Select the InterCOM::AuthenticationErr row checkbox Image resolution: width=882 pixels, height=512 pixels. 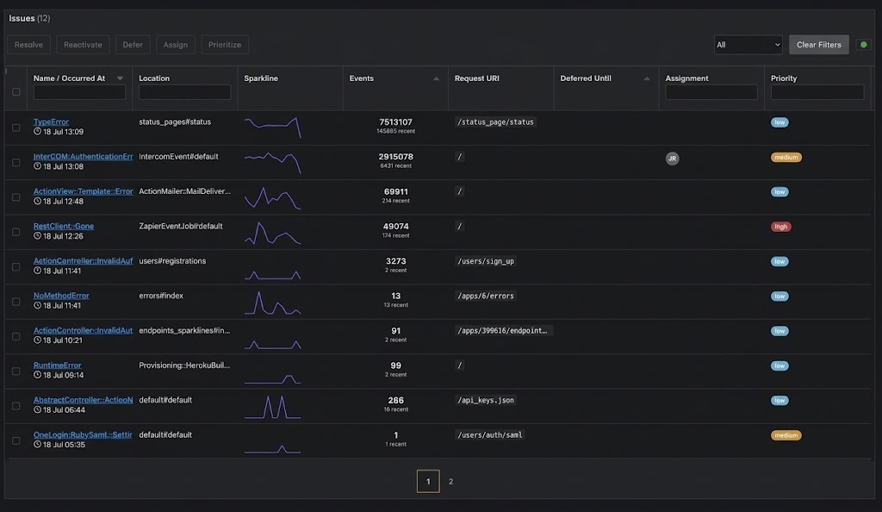click(x=16, y=163)
